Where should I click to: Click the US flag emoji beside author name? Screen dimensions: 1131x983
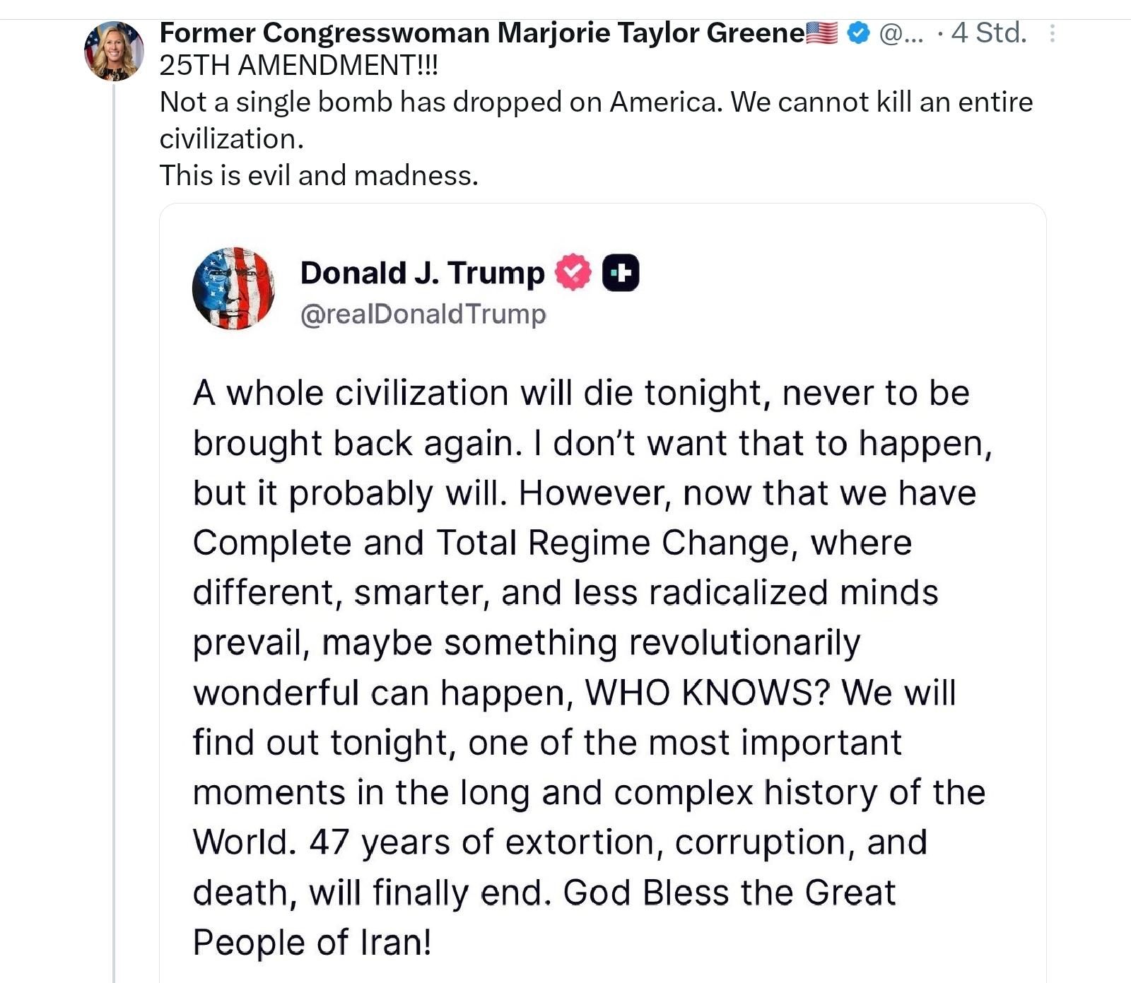(821, 33)
